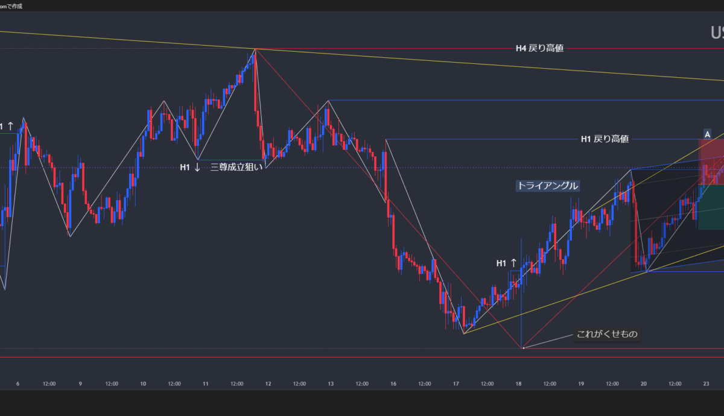Select the red short-position stop zone
This screenshot has height=416, width=724.
(711, 162)
